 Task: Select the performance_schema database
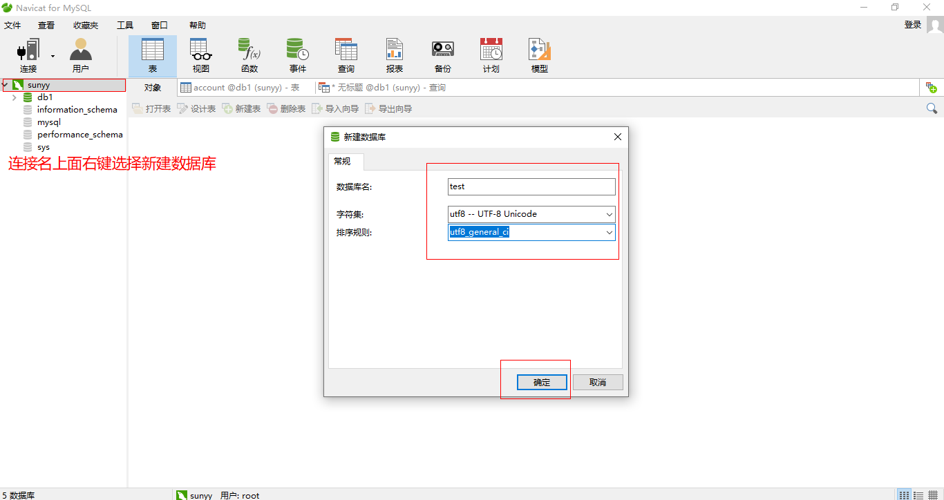[79, 135]
